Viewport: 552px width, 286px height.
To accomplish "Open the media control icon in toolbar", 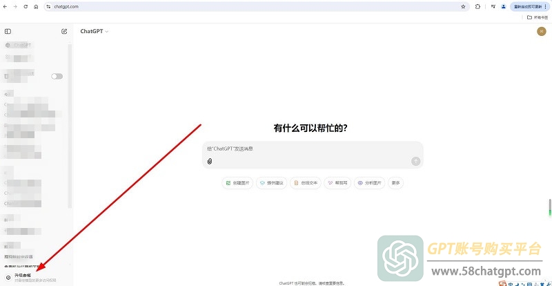I will tap(493, 7).
